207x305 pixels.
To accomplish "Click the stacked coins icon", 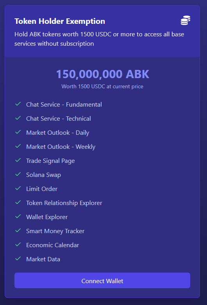I will (186, 20).
